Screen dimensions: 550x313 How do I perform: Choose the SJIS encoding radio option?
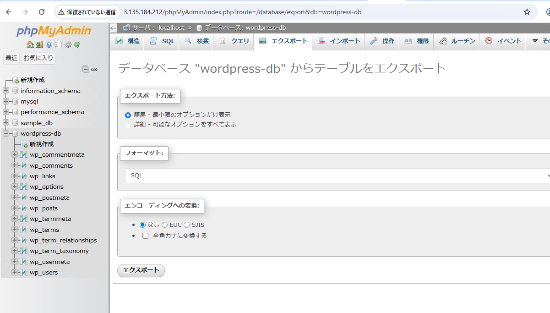click(x=187, y=225)
